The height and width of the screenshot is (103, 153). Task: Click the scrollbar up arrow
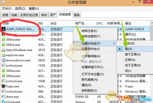tap(152, 23)
